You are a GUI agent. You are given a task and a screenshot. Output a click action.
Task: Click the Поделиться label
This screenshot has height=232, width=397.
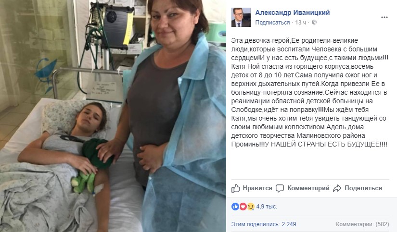pos(363,188)
